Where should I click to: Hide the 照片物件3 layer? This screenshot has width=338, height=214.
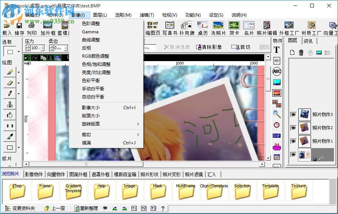[x=293, y=115]
